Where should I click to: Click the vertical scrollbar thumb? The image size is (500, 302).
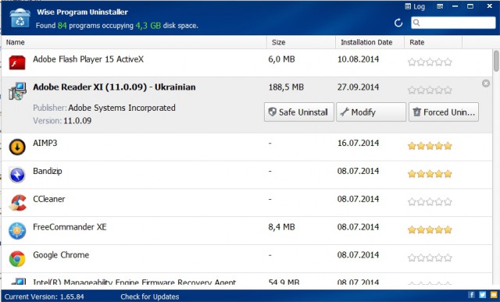coord(496,61)
